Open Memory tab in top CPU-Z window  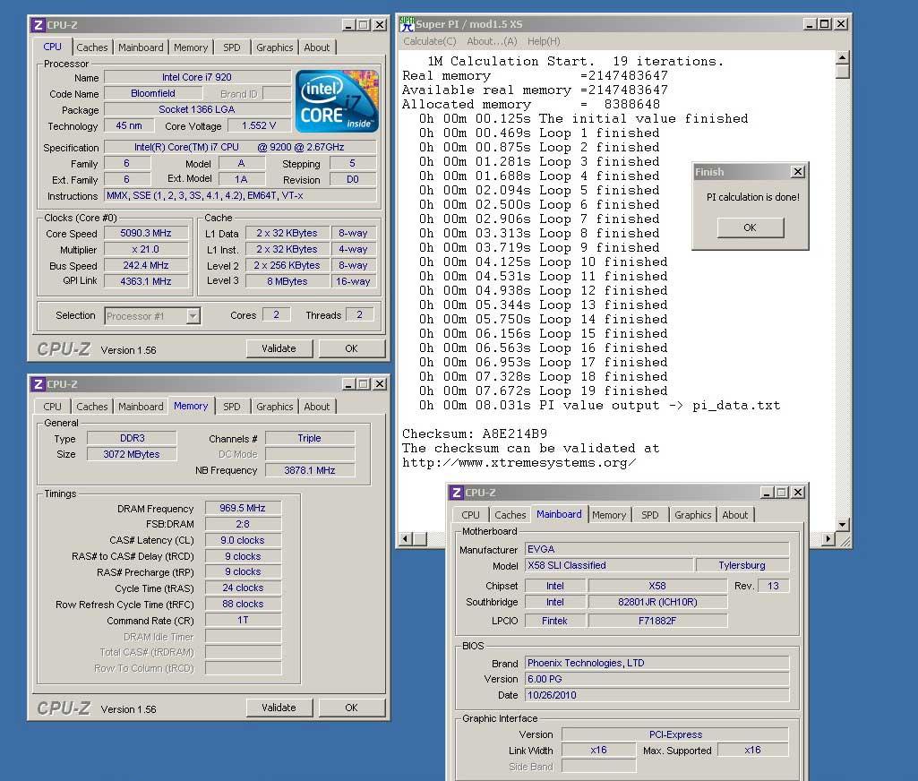point(190,47)
